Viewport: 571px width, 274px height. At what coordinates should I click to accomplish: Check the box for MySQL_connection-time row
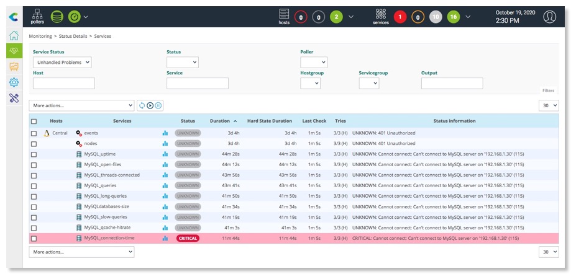(x=34, y=238)
